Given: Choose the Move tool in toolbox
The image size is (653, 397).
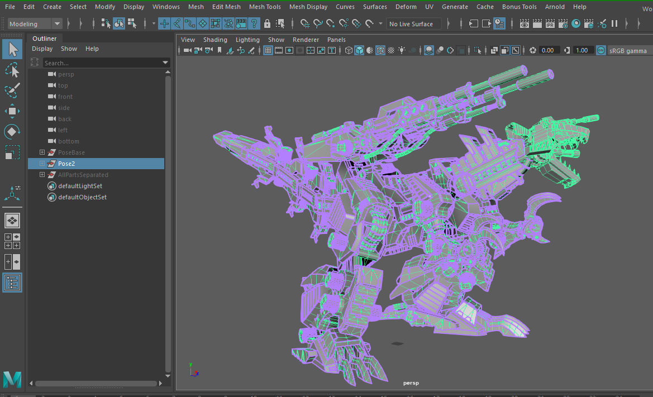Looking at the screenshot, I should (x=12, y=111).
